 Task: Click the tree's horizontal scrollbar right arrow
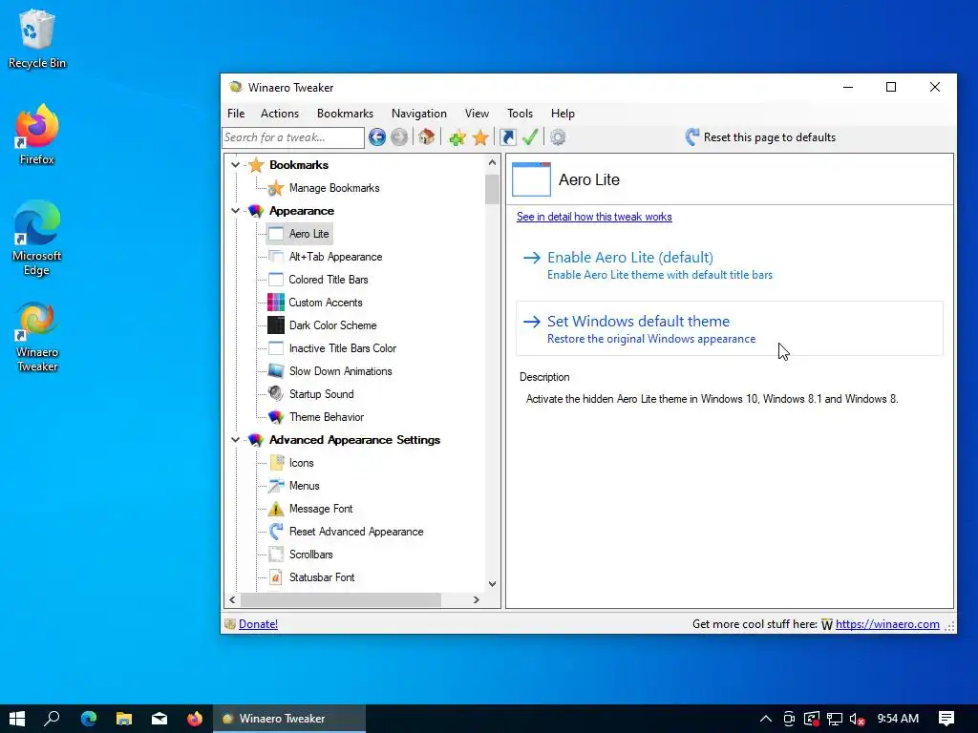[x=477, y=599]
